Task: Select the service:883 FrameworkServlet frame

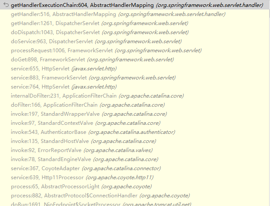Action: pyautogui.click(x=93, y=78)
